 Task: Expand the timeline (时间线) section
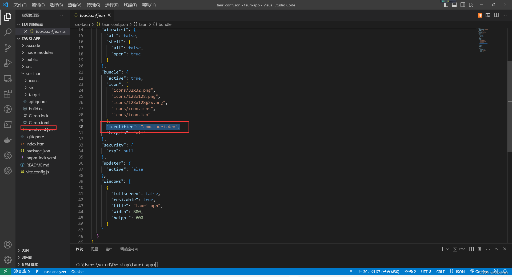pyautogui.click(x=43, y=257)
